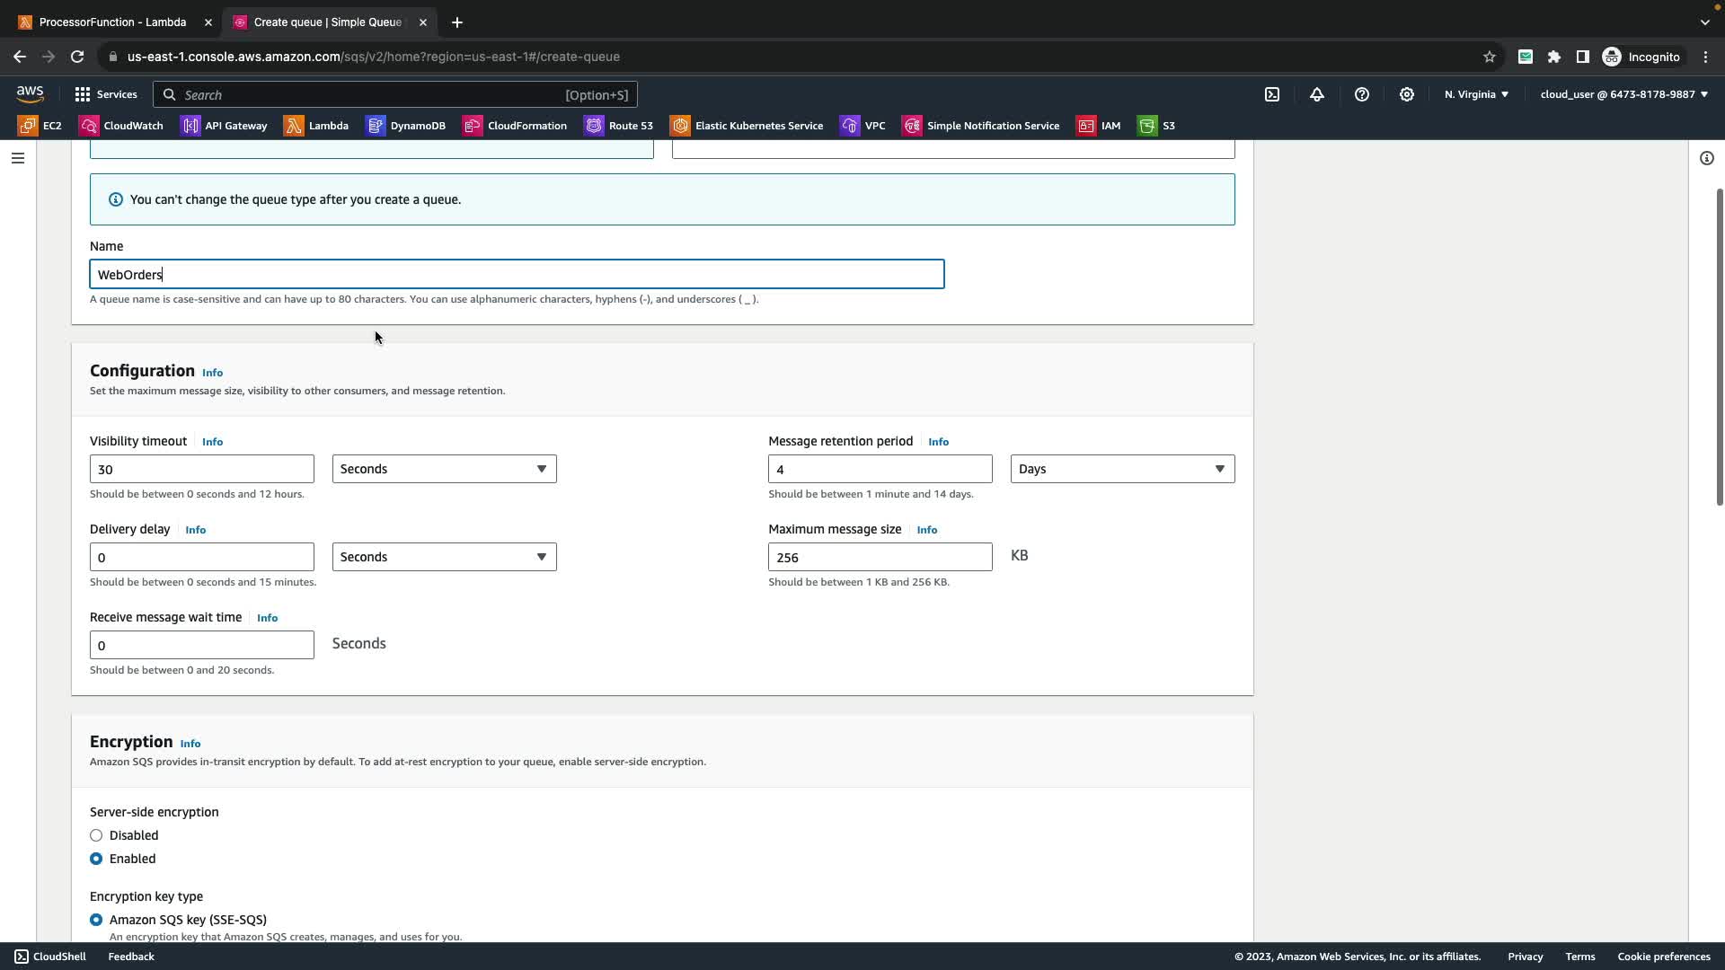The width and height of the screenshot is (1725, 970).
Task: Click the Feedback link in footer
Action: [x=131, y=957]
